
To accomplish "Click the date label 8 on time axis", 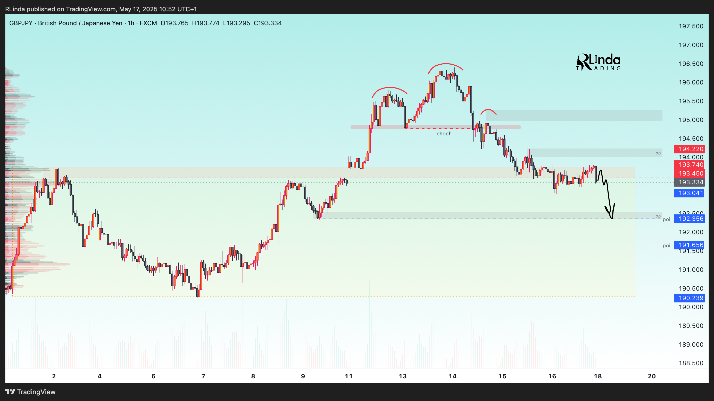I will 253,376.
